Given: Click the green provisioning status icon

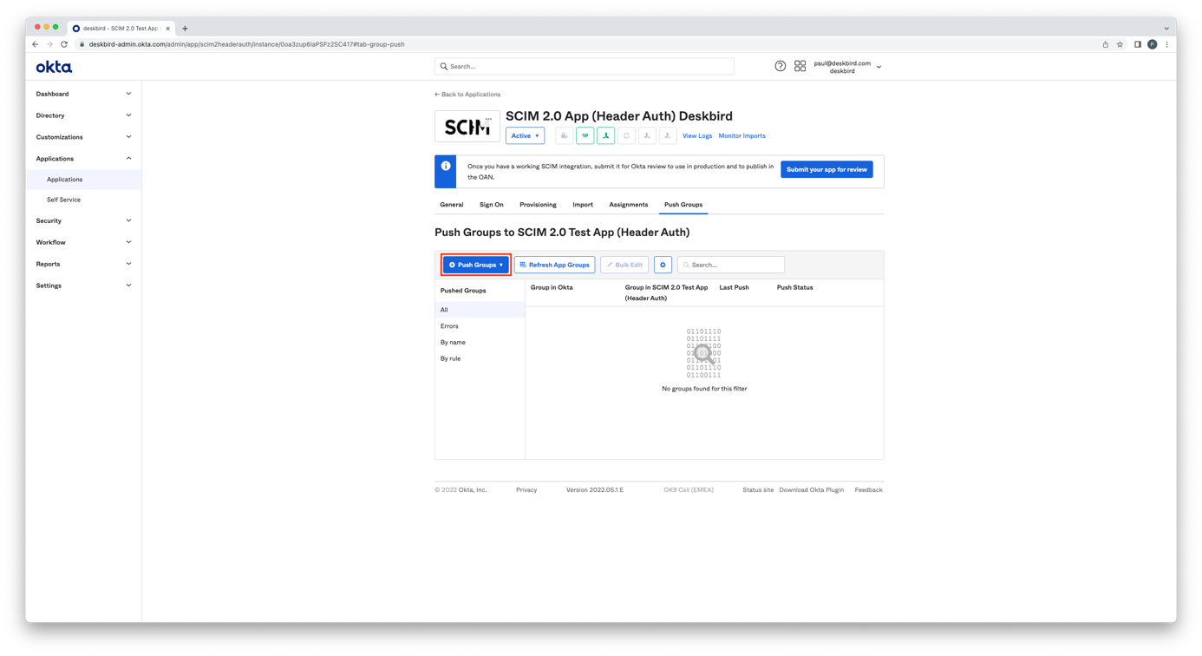Looking at the screenshot, I should pos(605,135).
